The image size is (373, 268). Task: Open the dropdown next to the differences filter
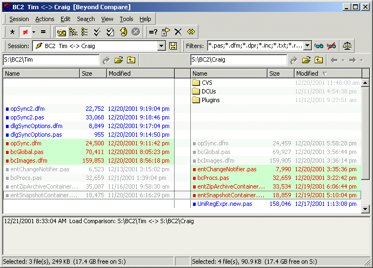coord(34,32)
